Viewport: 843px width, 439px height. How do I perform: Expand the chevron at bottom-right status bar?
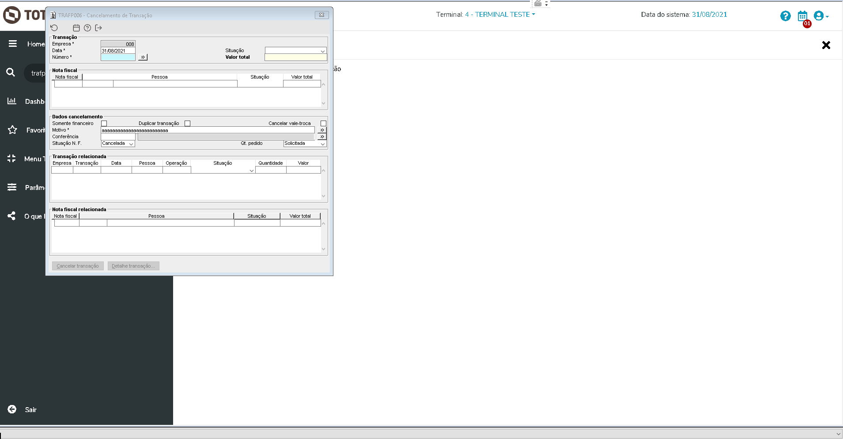839,434
